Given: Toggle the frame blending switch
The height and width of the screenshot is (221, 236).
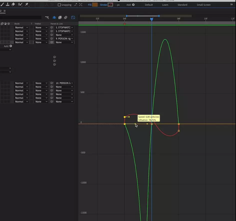Looking at the screenshot, I should click(60, 17).
